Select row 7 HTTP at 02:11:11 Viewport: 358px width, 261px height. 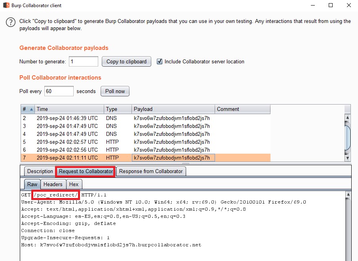click(x=146, y=158)
